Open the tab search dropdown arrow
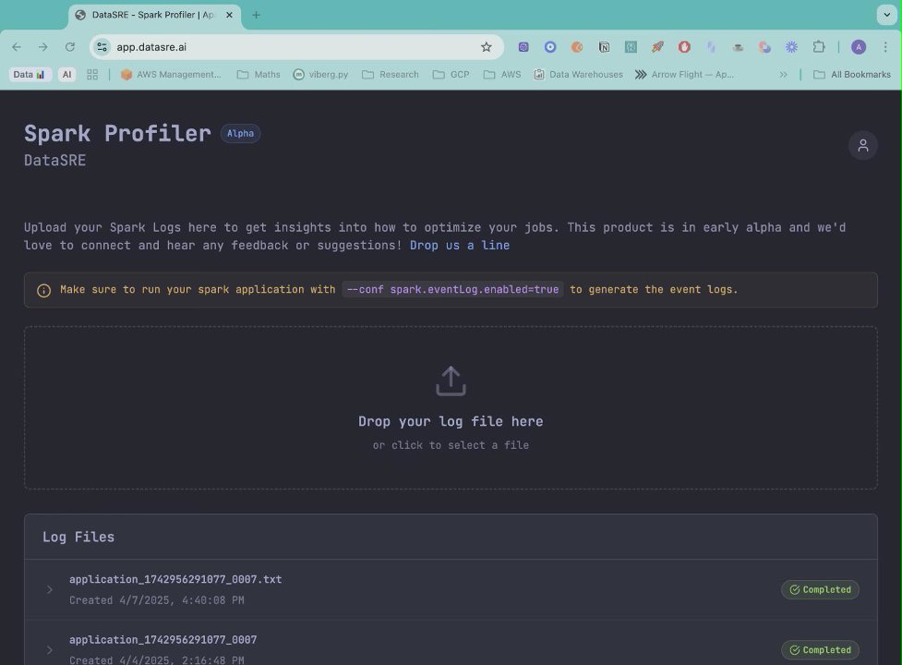The width and height of the screenshot is (902, 665). click(x=886, y=15)
